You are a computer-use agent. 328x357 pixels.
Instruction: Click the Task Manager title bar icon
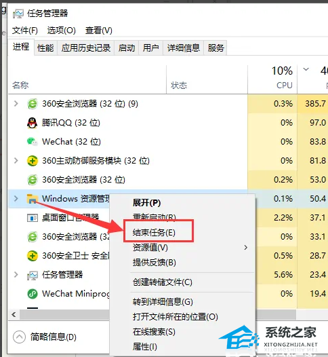point(18,14)
